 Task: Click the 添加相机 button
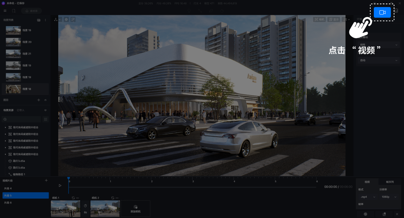pos(135,209)
